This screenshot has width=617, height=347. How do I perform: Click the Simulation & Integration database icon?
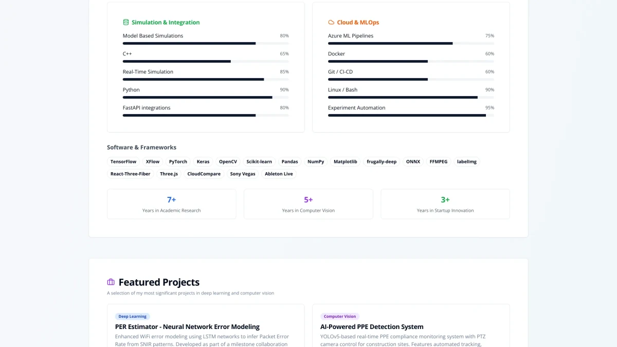click(126, 23)
